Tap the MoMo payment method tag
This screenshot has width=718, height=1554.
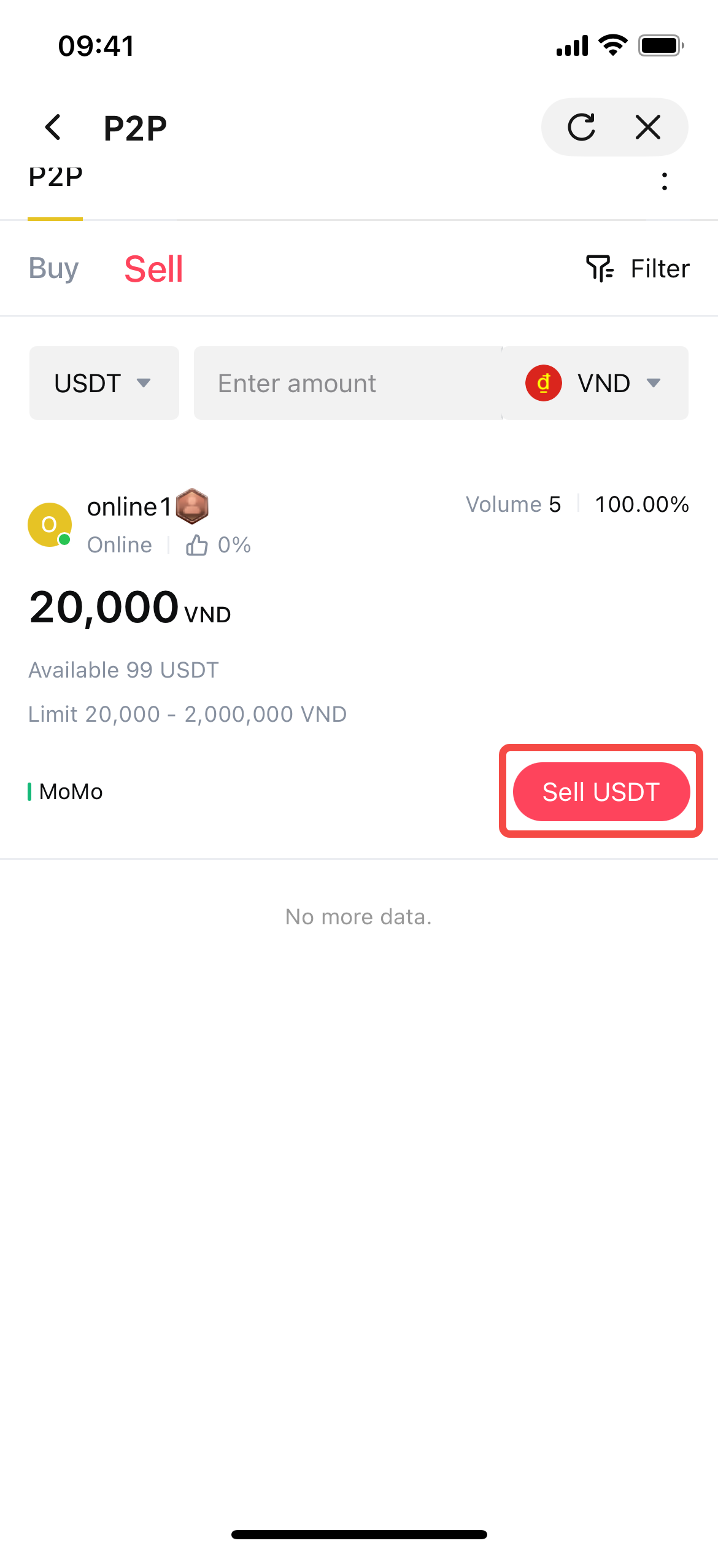71,792
